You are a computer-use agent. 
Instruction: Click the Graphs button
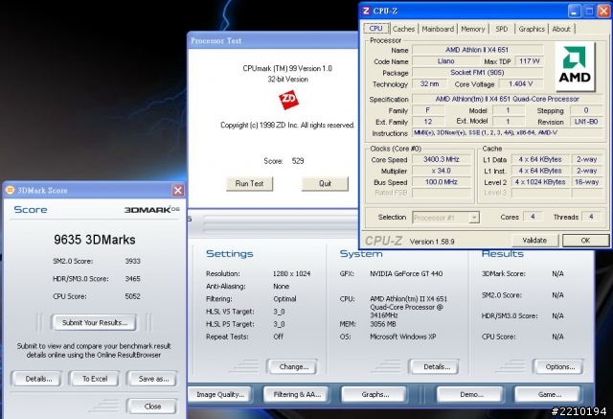pyautogui.click(x=375, y=395)
